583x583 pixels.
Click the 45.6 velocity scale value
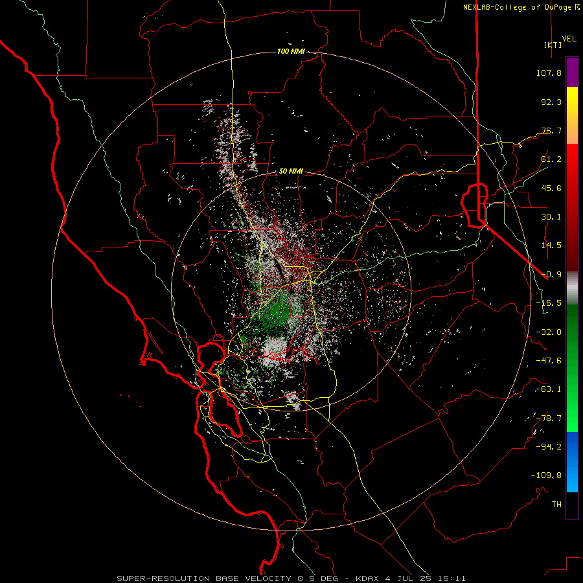coord(551,188)
